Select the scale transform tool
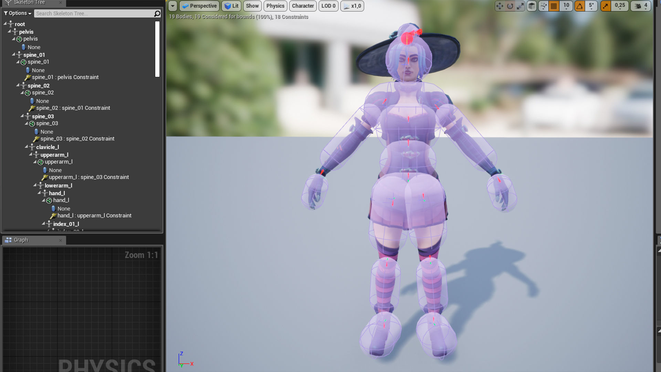Image resolution: width=661 pixels, height=372 pixels. (x=520, y=6)
